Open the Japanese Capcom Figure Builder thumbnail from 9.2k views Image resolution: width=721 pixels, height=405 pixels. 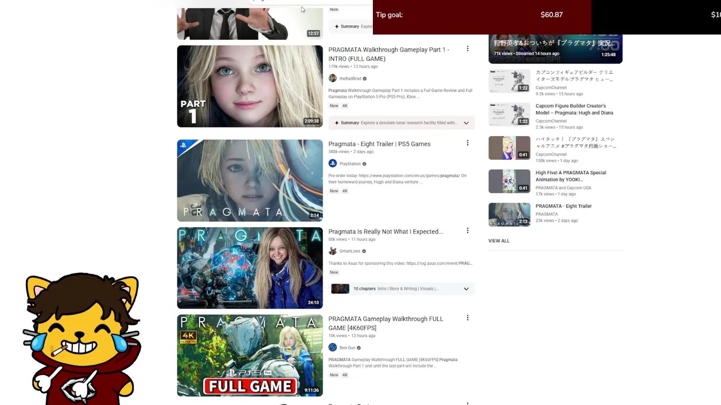point(509,81)
